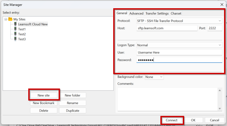Click the Host input field

[x=167, y=28]
